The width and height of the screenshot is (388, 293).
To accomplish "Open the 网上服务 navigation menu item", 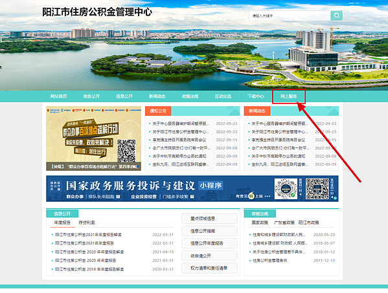I will (288, 96).
